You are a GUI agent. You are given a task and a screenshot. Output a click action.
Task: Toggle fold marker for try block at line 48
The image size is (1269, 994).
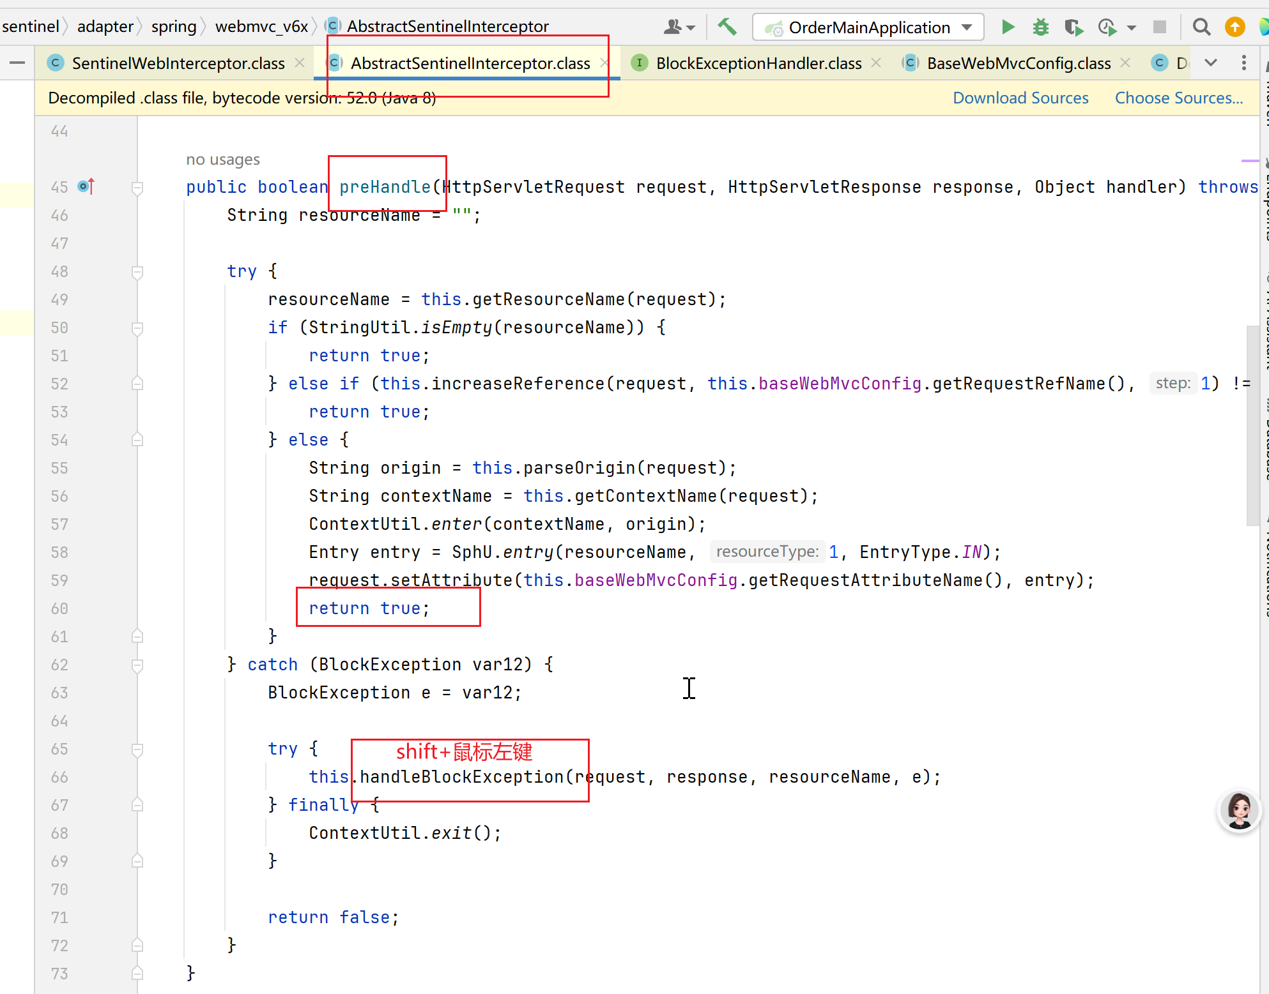137,272
